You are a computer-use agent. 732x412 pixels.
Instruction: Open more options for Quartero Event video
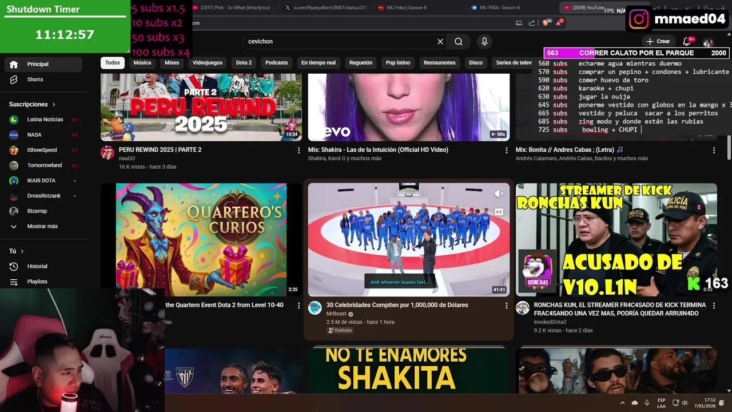[x=299, y=306]
